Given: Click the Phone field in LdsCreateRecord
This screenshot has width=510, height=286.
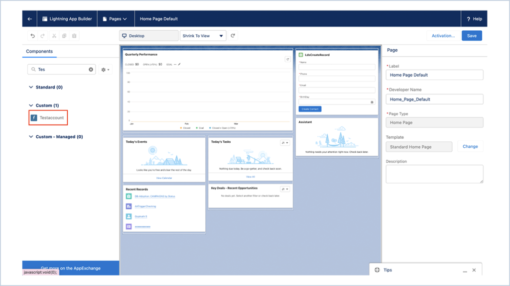Looking at the screenshot, I should 337,79.
